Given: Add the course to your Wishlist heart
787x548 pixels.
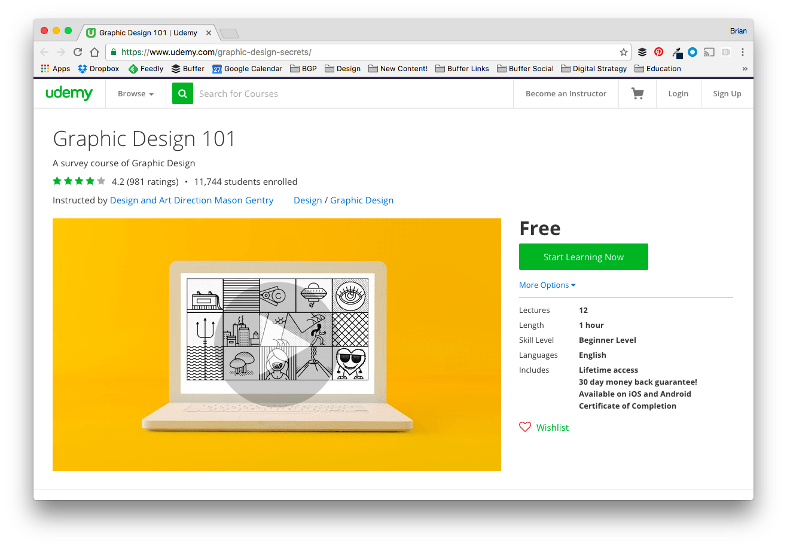Looking at the screenshot, I should click(525, 427).
